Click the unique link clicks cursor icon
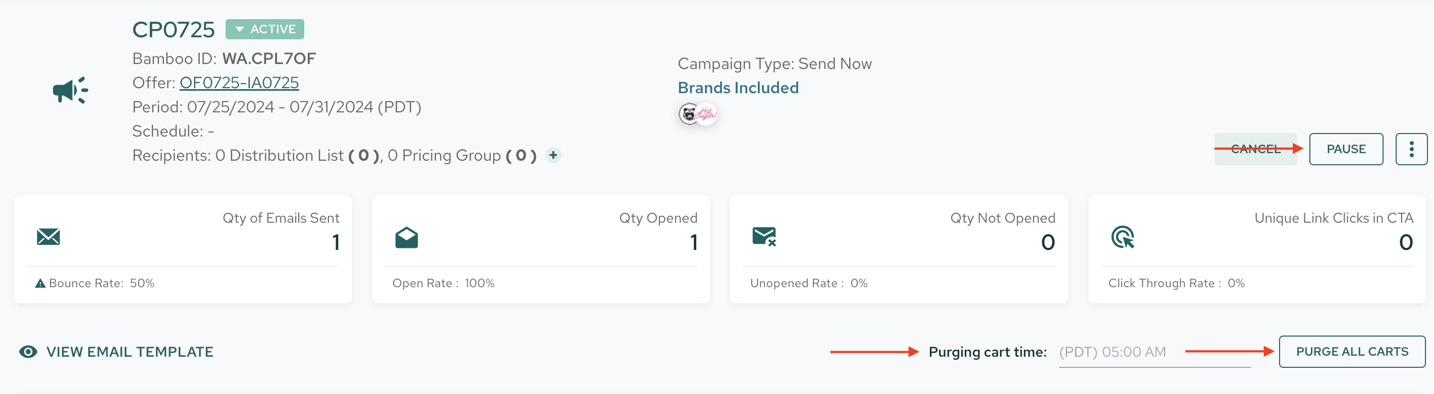 pyautogui.click(x=1122, y=237)
